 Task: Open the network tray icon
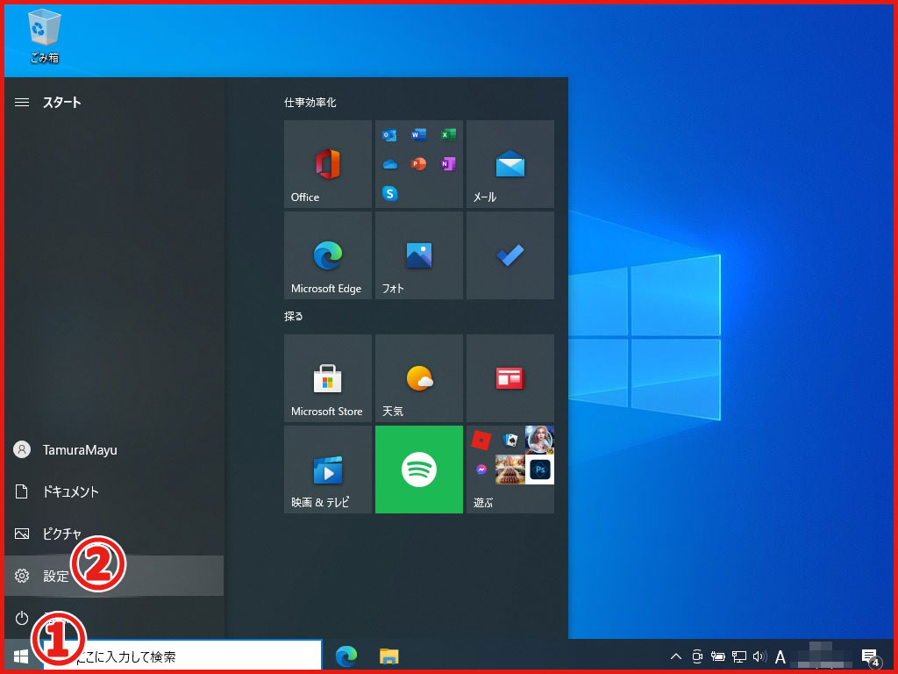(738, 656)
